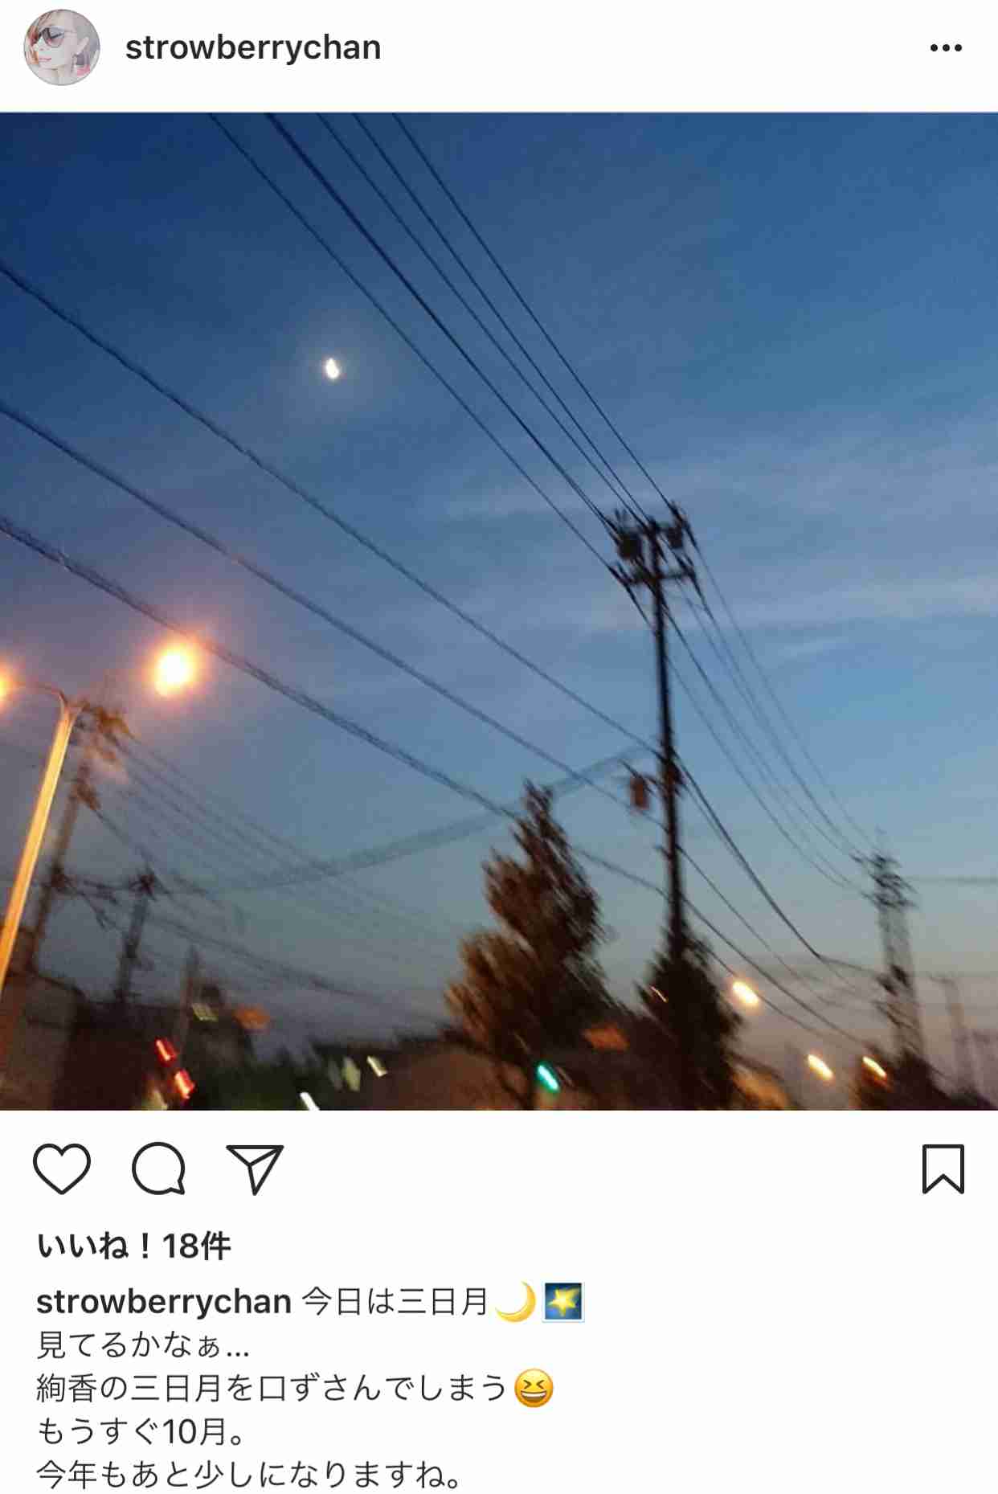998x1494 pixels.
Task: Tap the twilight sky photo of the post
Action: click(499, 611)
